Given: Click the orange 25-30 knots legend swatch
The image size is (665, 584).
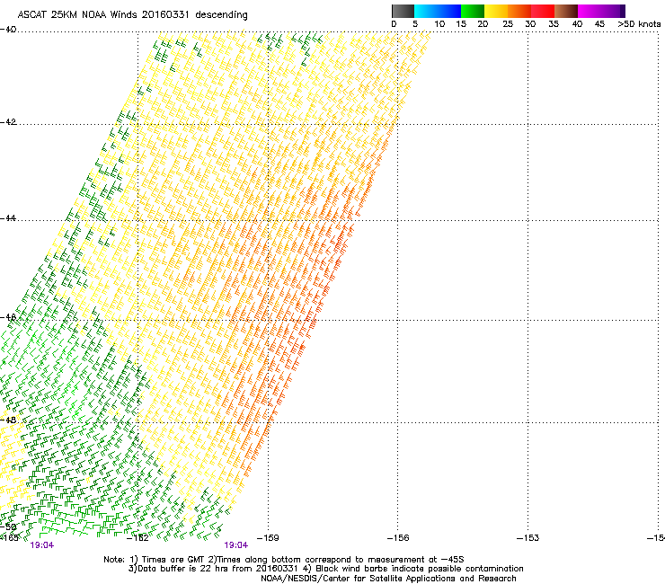Looking at the screenshot, I should click(519, 11).
